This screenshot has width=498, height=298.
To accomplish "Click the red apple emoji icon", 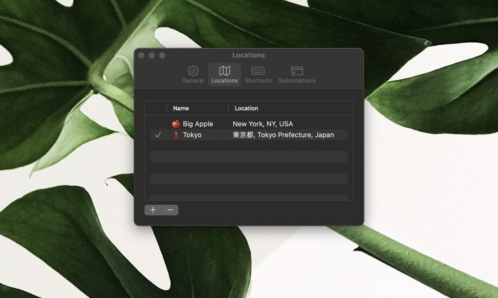I will pyautogui.click(x=176, y=124).
